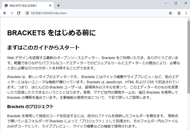The width and height of the screenshot is (190, 130).
Task: Open the Chrome three-dot menu
Action: [186, 13]
